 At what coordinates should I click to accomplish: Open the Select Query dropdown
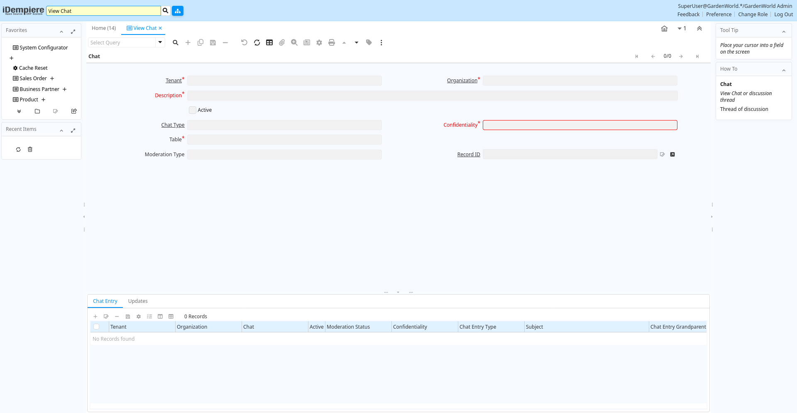coord(160,42)
